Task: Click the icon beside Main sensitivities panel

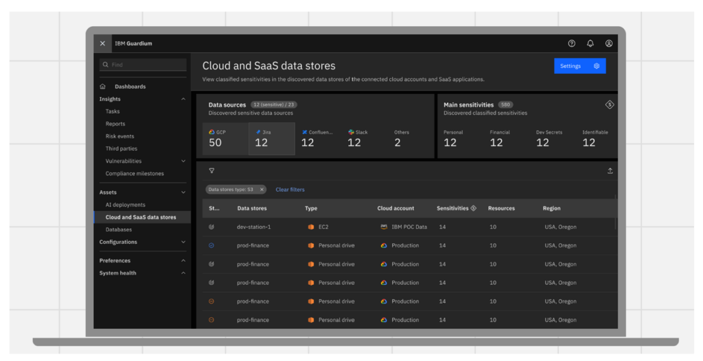Action: [x=609, y=105]
